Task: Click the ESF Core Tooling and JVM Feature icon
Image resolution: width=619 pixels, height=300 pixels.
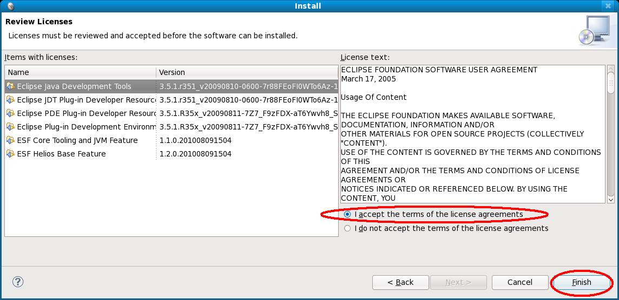Action: click(11, 140)
